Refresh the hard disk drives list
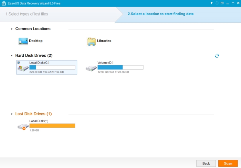The width and height of the screenshot is (241, 168). tap(217, 56)
